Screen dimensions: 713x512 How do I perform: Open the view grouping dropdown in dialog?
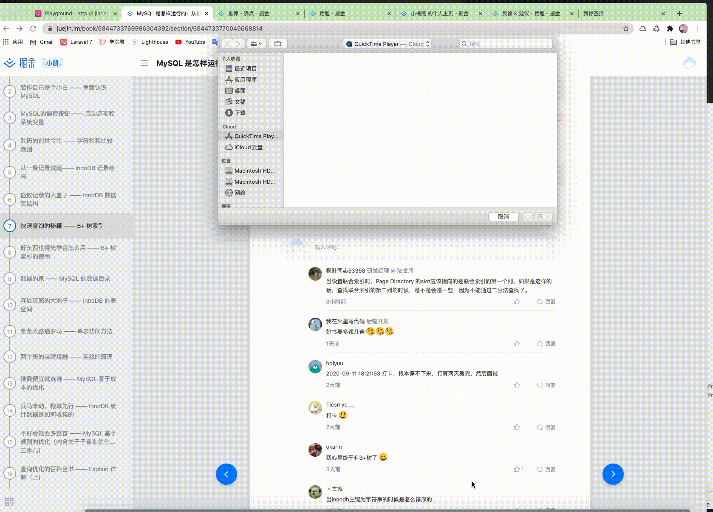(x=256, y=43)
